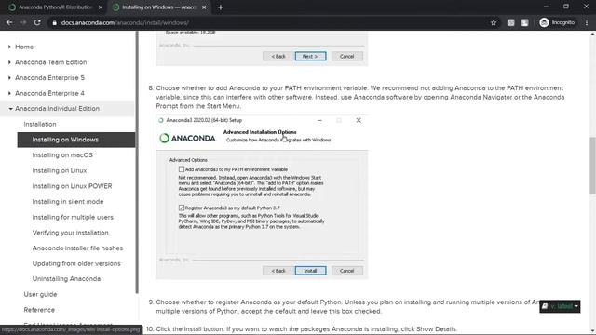Open Installing for multiple users page
Viewport: 596px width, 335px height.
coord(73,217)
